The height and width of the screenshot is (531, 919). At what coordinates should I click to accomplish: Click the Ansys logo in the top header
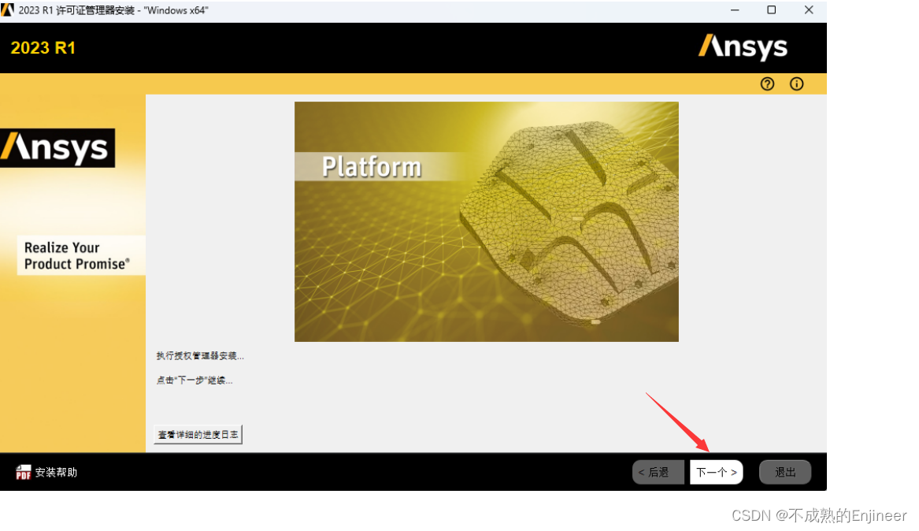click(743, 47)
